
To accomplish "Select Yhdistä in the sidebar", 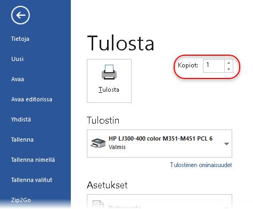I will (x=21, y=119).
